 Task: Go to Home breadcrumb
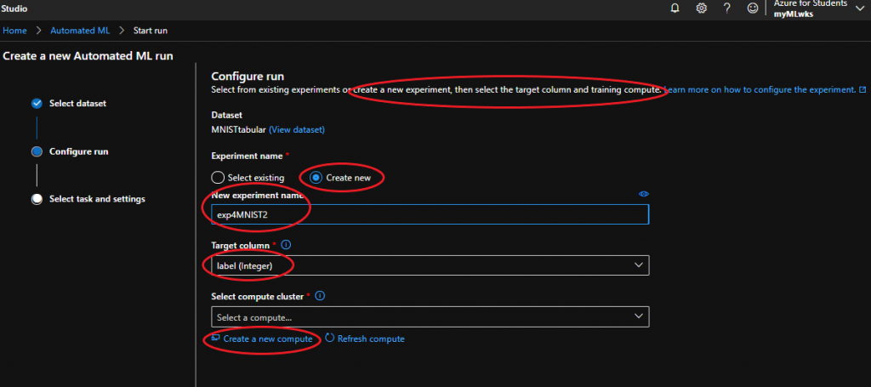14,31
